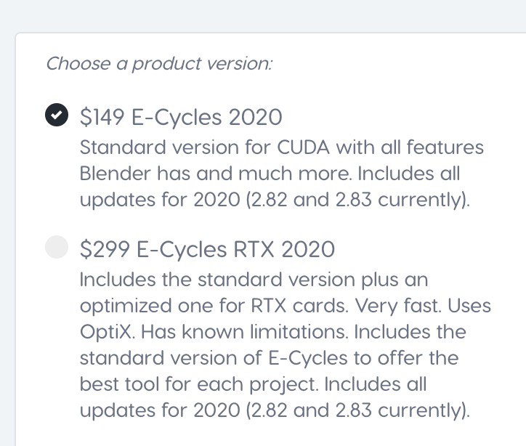Click "(2.82 and 2.83 currently)" under $299 option
The height and width of the screenshot is (446, 526).
[x=357, y=410]
